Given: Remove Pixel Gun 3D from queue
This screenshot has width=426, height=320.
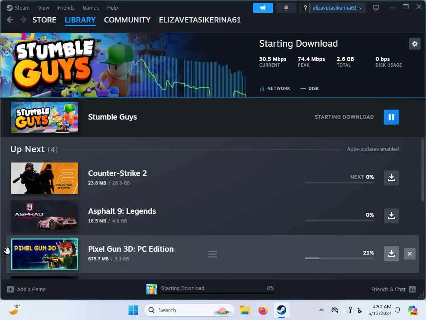Looking at the screenshot, I should tap(410, 254).
